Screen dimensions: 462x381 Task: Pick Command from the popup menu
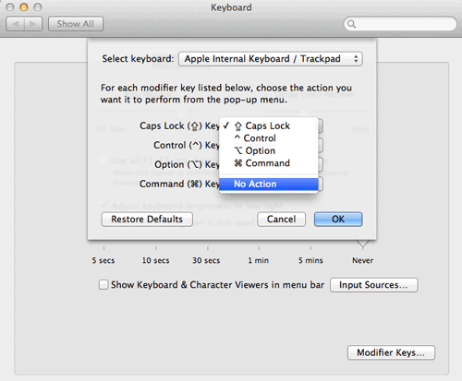click(x=268, y=163)
